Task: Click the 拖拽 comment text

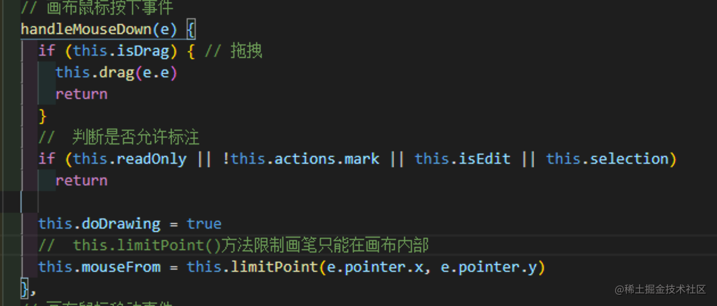Action: tap(246, 51)
